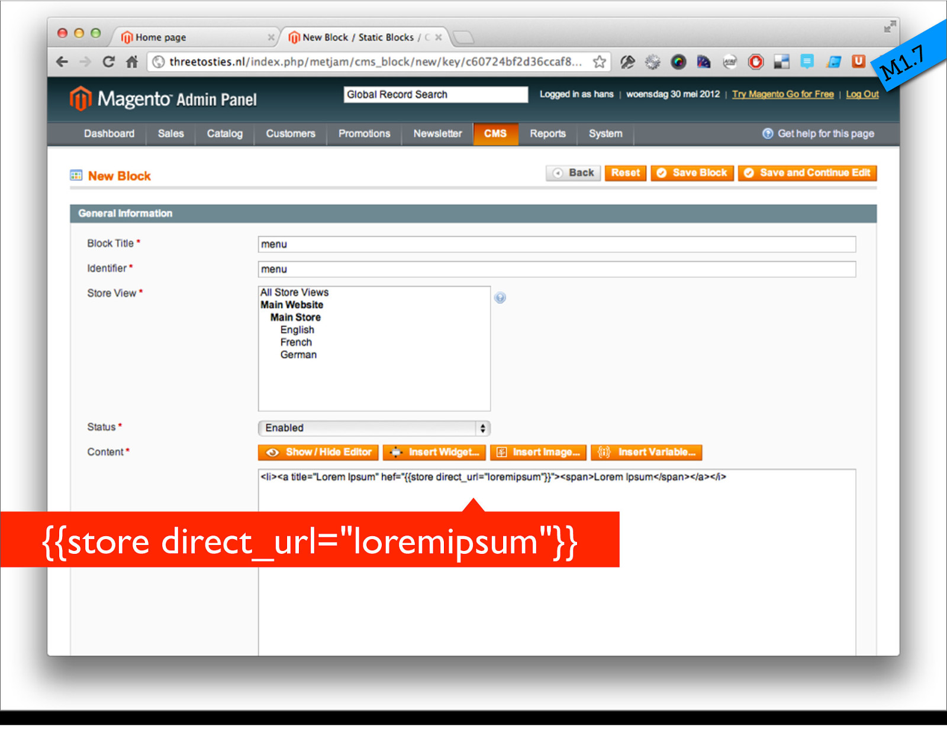This screenshot has height=729, width=947.
Task: Open System menu
Action: click(605, 134)
